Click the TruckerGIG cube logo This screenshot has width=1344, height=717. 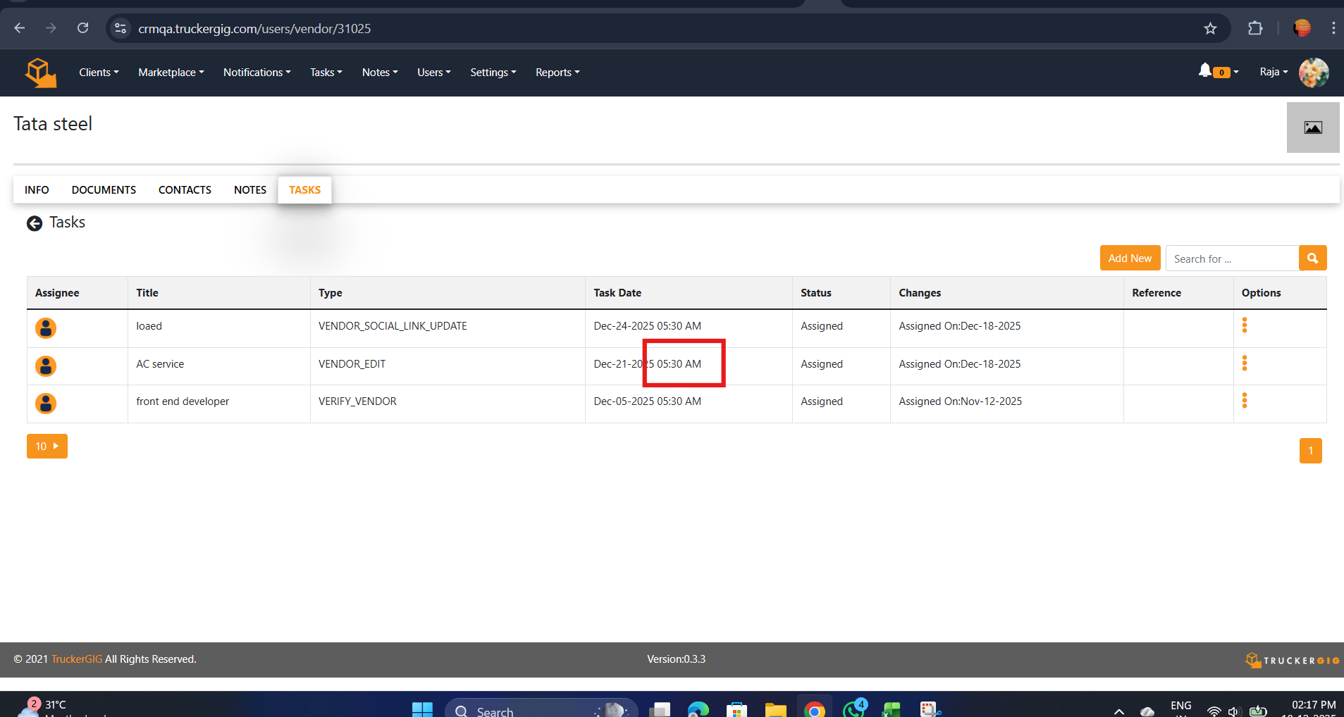click(x=41, y=73)
